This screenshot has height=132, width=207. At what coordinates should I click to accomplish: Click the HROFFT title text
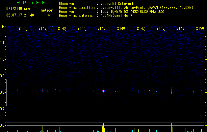[x=34, y=3]
